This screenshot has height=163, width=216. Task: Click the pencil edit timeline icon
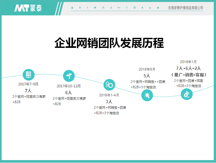pyautogui.click(x=187, y=94)
